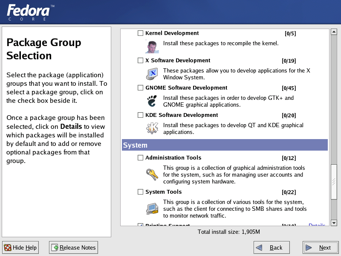Proceed with the Next button

[321, 247]
